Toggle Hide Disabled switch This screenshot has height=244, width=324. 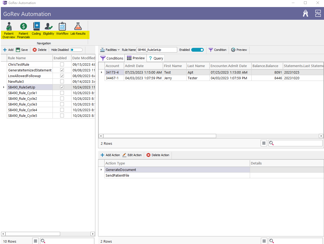tap(76, 50)
